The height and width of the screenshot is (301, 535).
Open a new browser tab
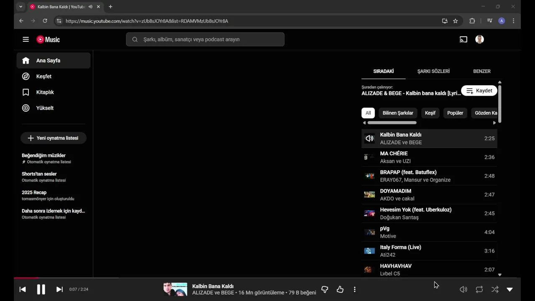[x=110, y=7]
